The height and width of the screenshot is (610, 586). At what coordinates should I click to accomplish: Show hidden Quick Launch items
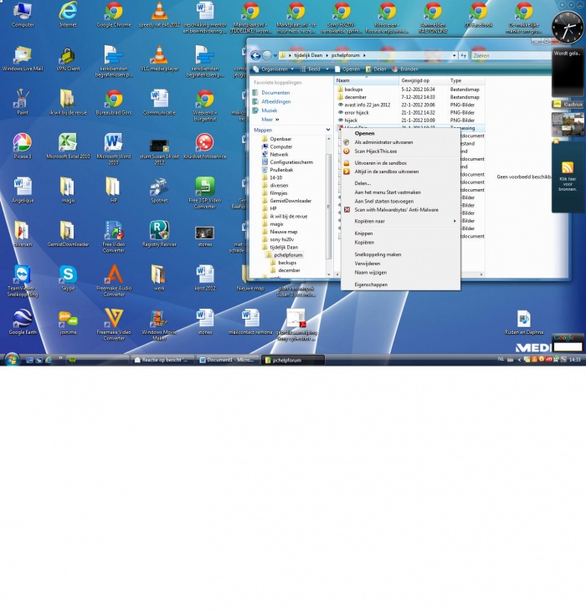(x=60, y=358)
